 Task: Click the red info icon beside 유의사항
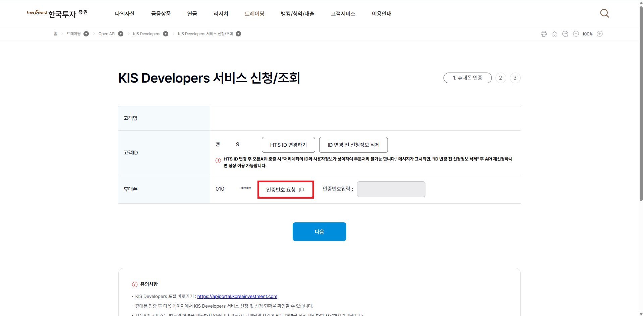[135, 285]
